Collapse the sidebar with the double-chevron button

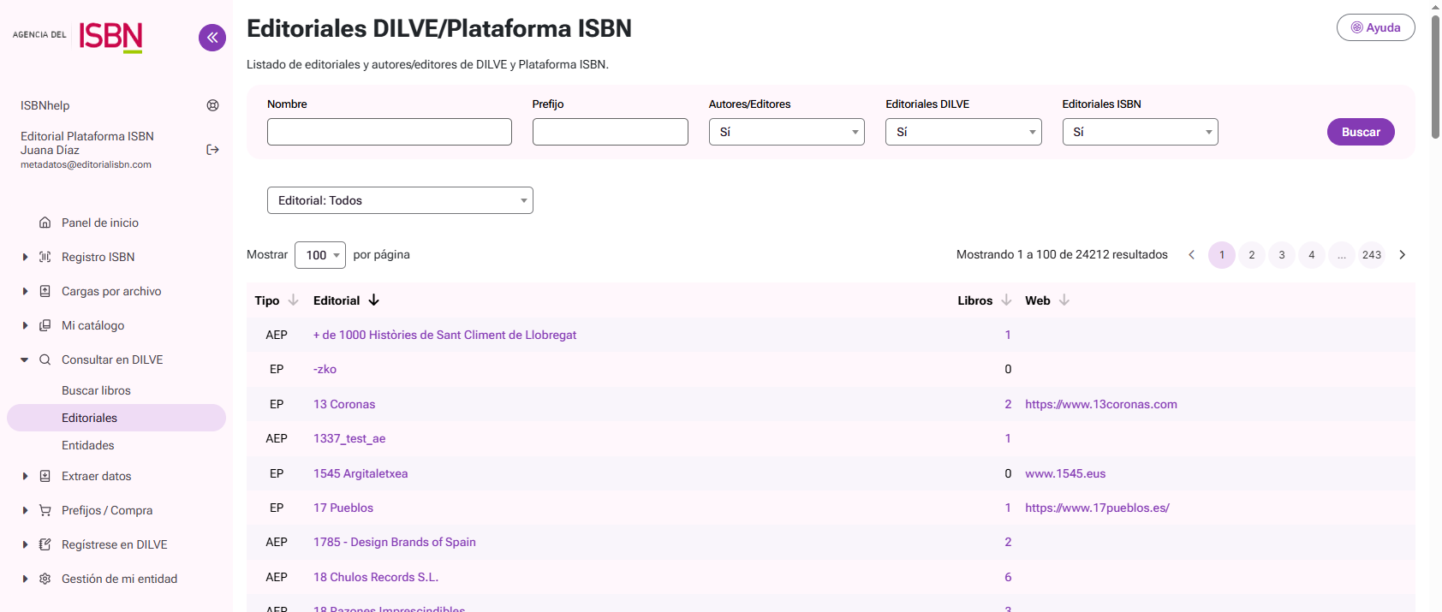(212, 38)
